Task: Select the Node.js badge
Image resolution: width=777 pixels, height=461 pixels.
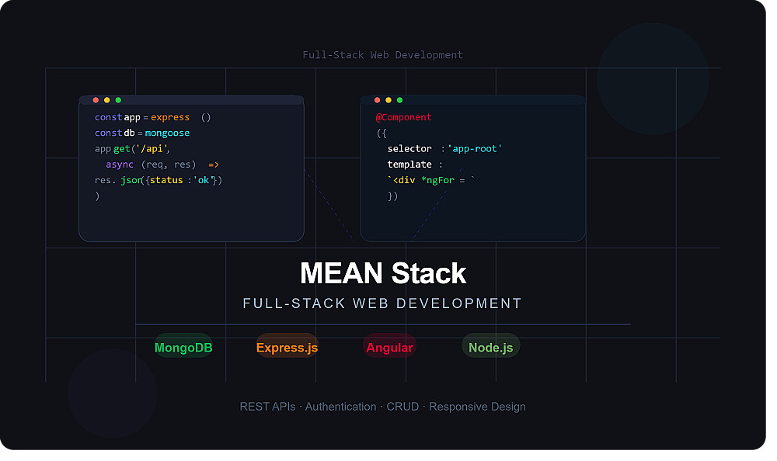Action: coord(490,347)
